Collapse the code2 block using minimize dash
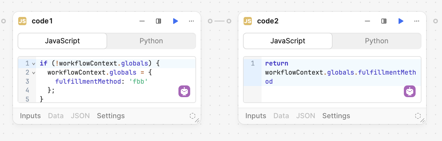Screen dimensions: 442x141 [x=367, y=21]
